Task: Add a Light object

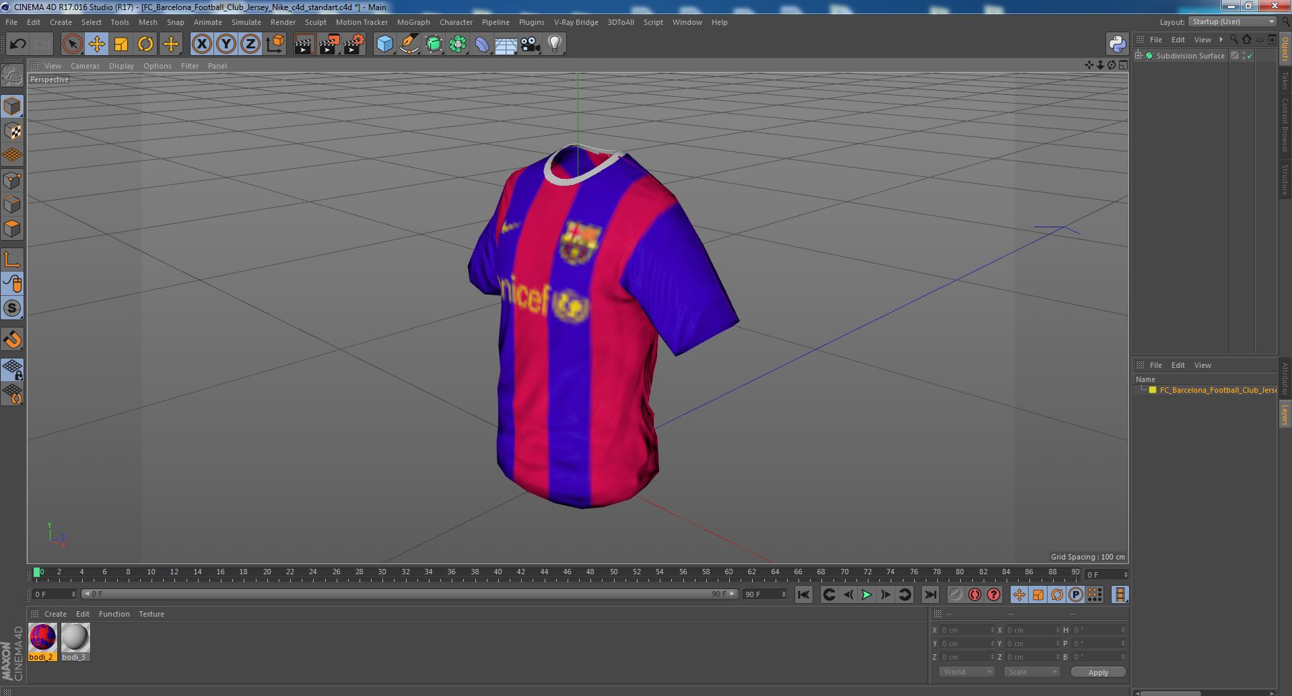Action: (555, 44)
